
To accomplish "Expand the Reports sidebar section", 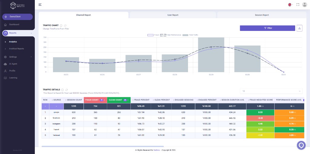I will point(17,33).
